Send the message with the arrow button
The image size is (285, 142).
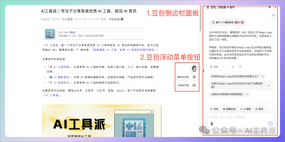[270, 124]
